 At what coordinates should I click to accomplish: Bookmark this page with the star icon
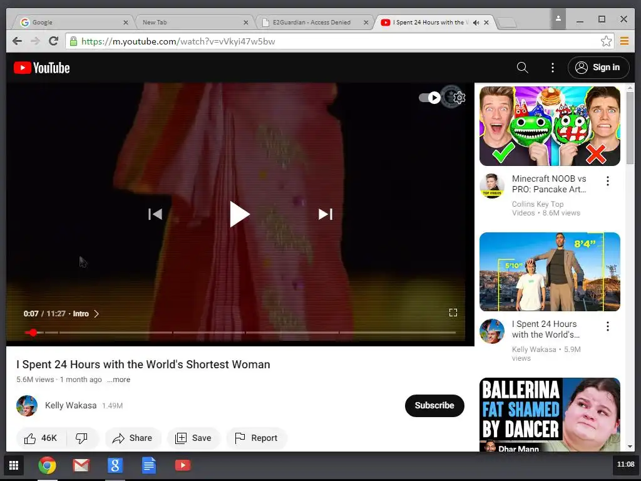pos(606,41)
